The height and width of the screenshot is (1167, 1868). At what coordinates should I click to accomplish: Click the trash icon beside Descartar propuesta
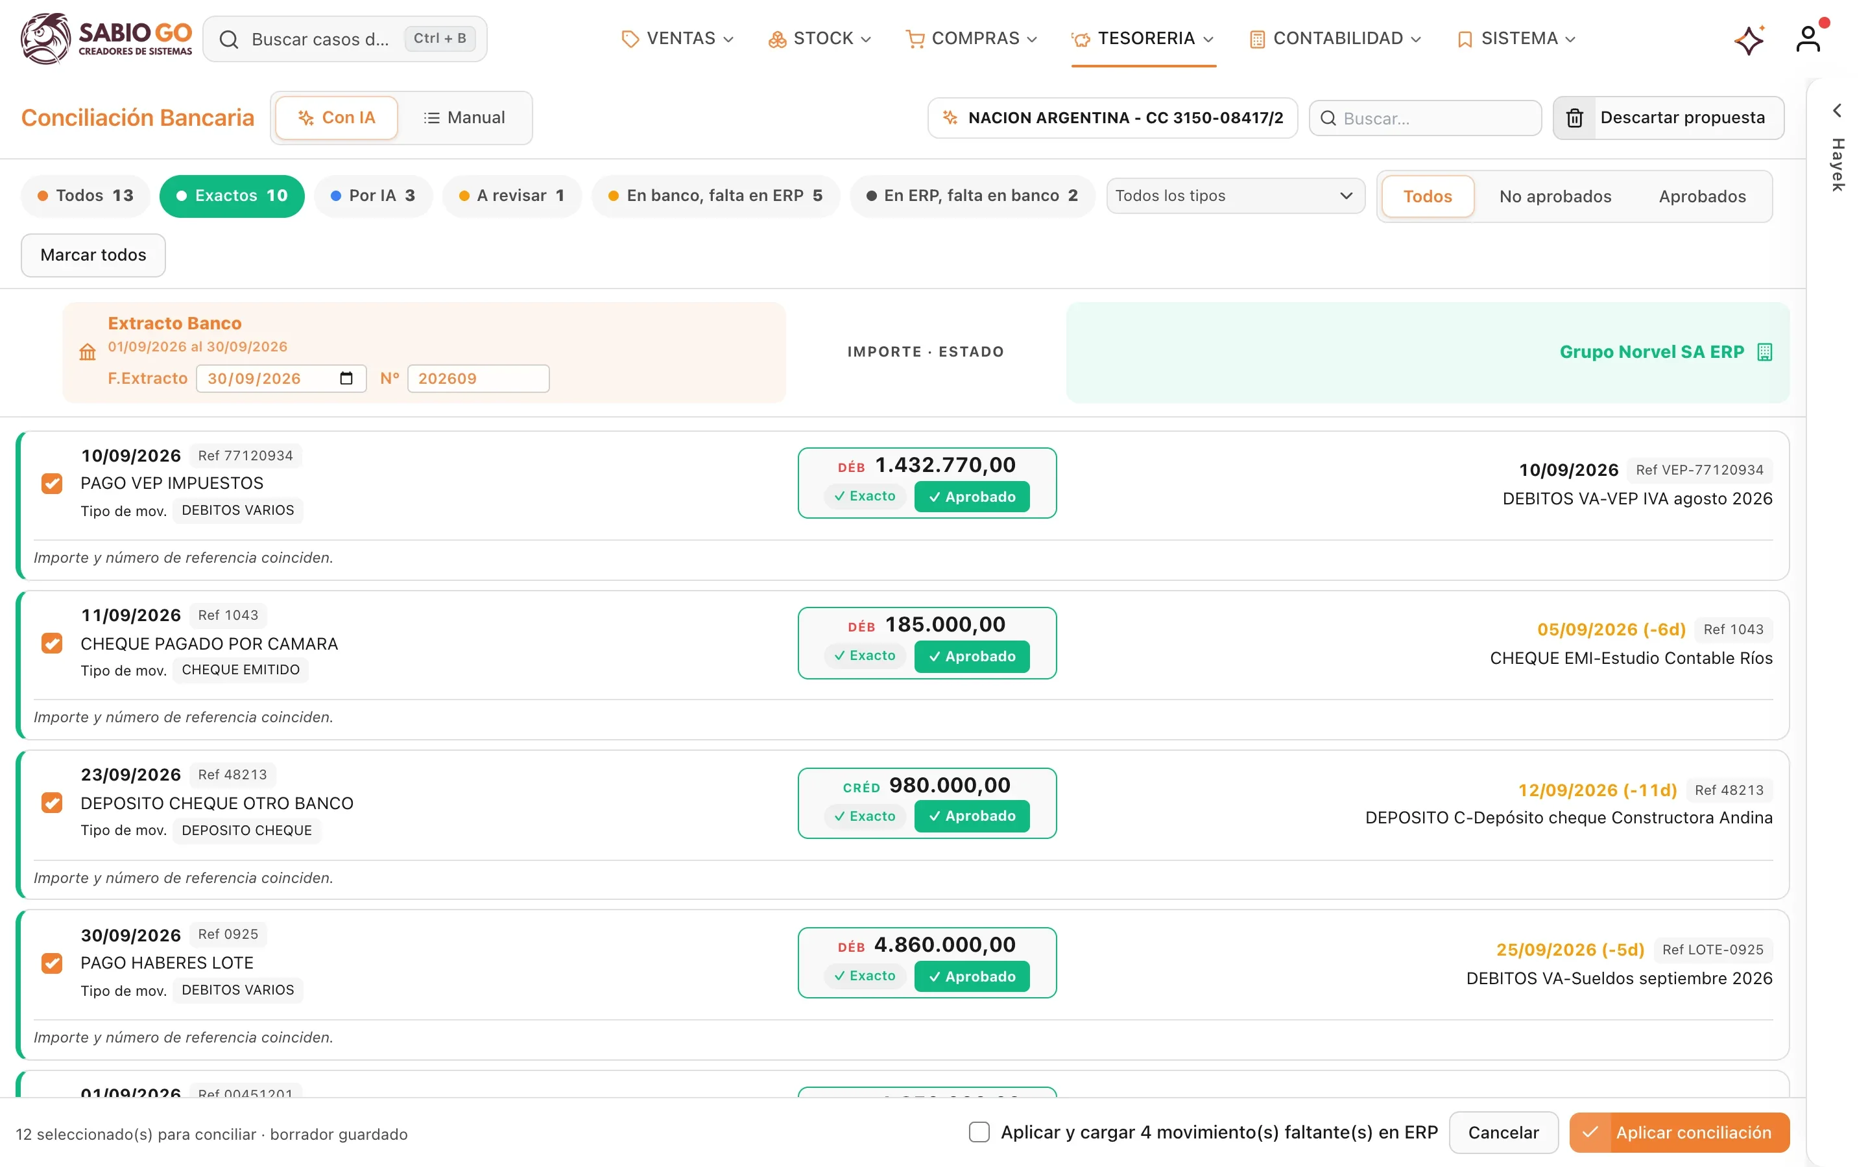[x=1575, y=118]
